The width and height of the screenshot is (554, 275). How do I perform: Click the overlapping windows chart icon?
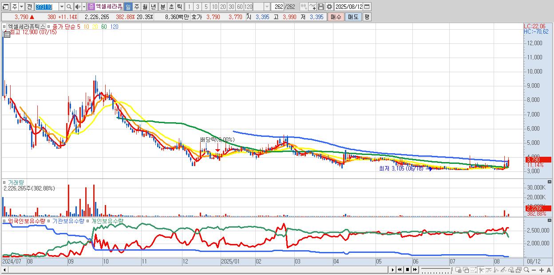pyautogui.click(x=467, y=270)
